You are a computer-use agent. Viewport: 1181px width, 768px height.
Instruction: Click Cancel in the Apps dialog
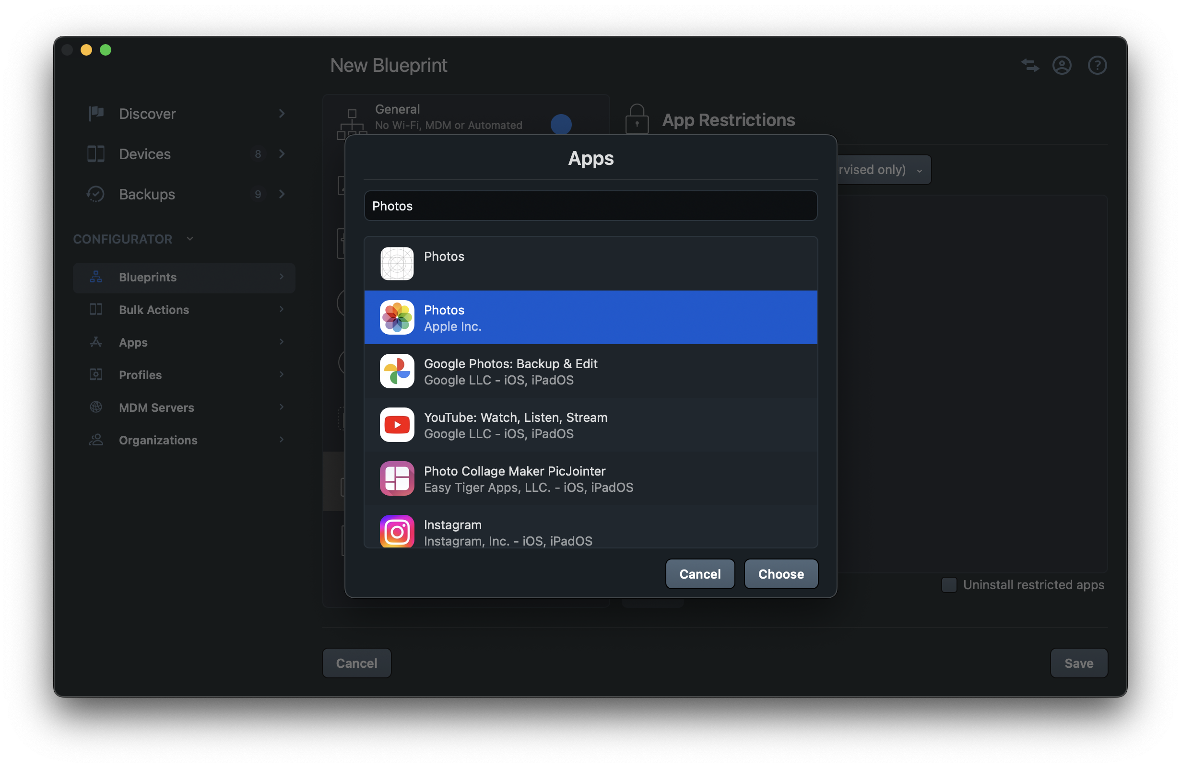700,574
